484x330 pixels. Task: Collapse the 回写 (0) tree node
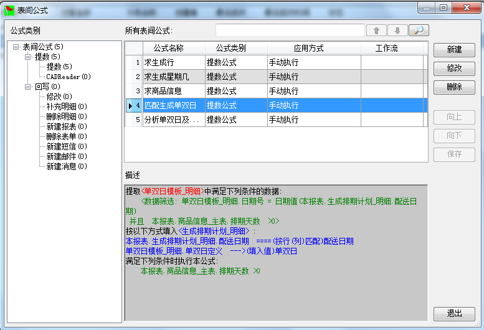(x=28, y=87)
